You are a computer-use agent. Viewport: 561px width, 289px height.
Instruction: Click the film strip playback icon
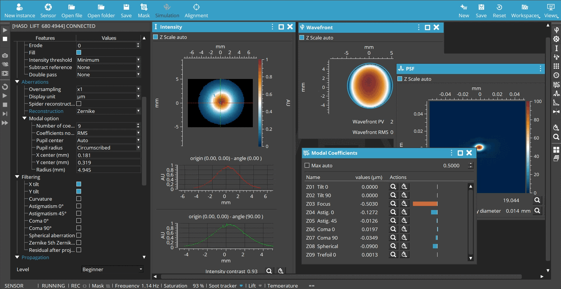tap(5, 73)
